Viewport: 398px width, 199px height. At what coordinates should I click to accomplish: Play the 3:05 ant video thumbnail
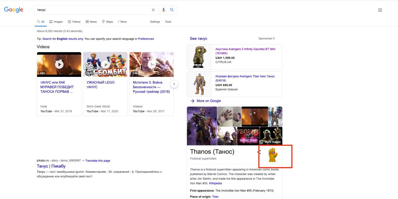pos(59,64)
